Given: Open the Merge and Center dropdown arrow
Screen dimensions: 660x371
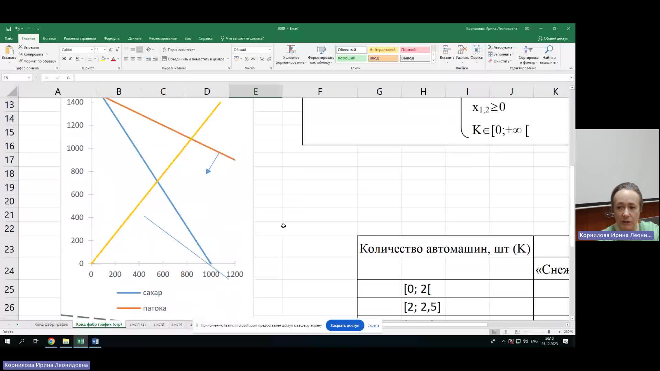Looking at the screenshot, I should click(x=228, y=59).
